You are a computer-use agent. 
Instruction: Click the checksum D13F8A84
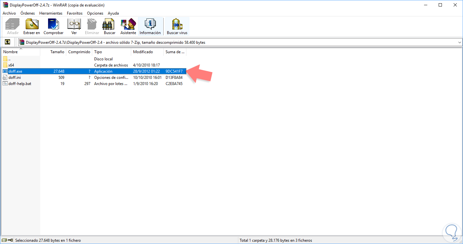(x=174, y=77)
